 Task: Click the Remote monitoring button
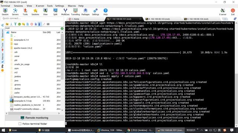tap(35, 118)
